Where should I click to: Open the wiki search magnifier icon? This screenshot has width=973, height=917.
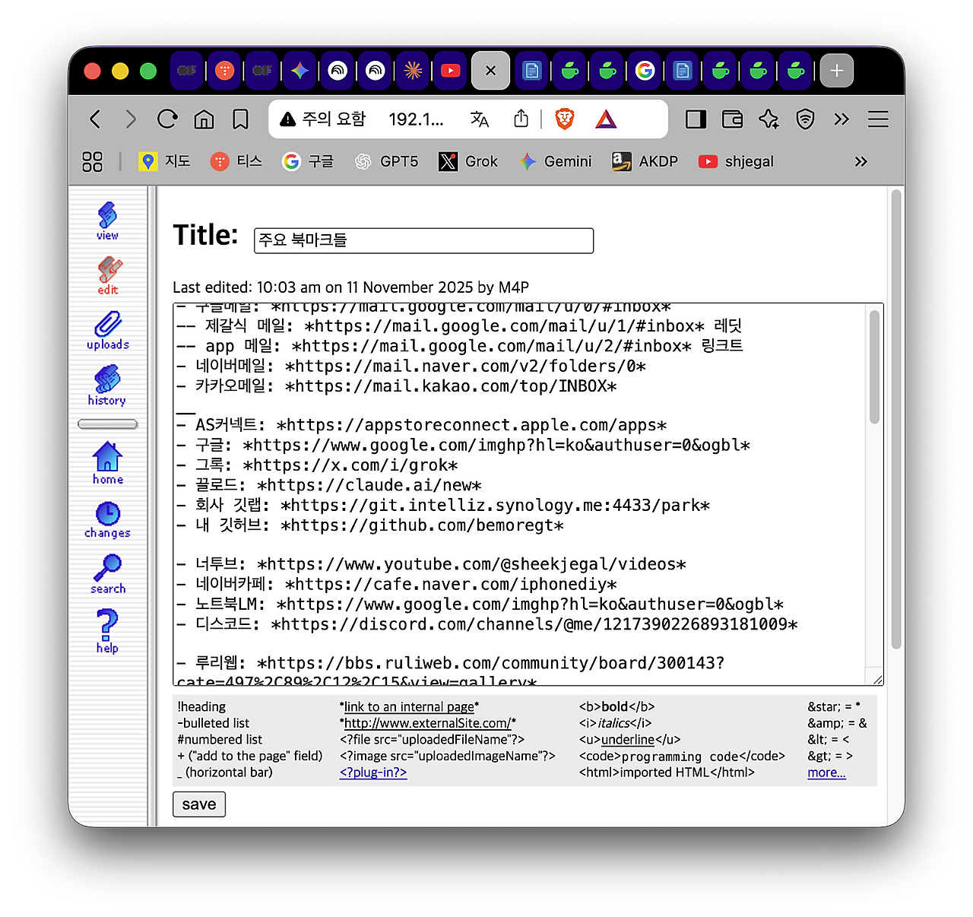tap(108, 574)
